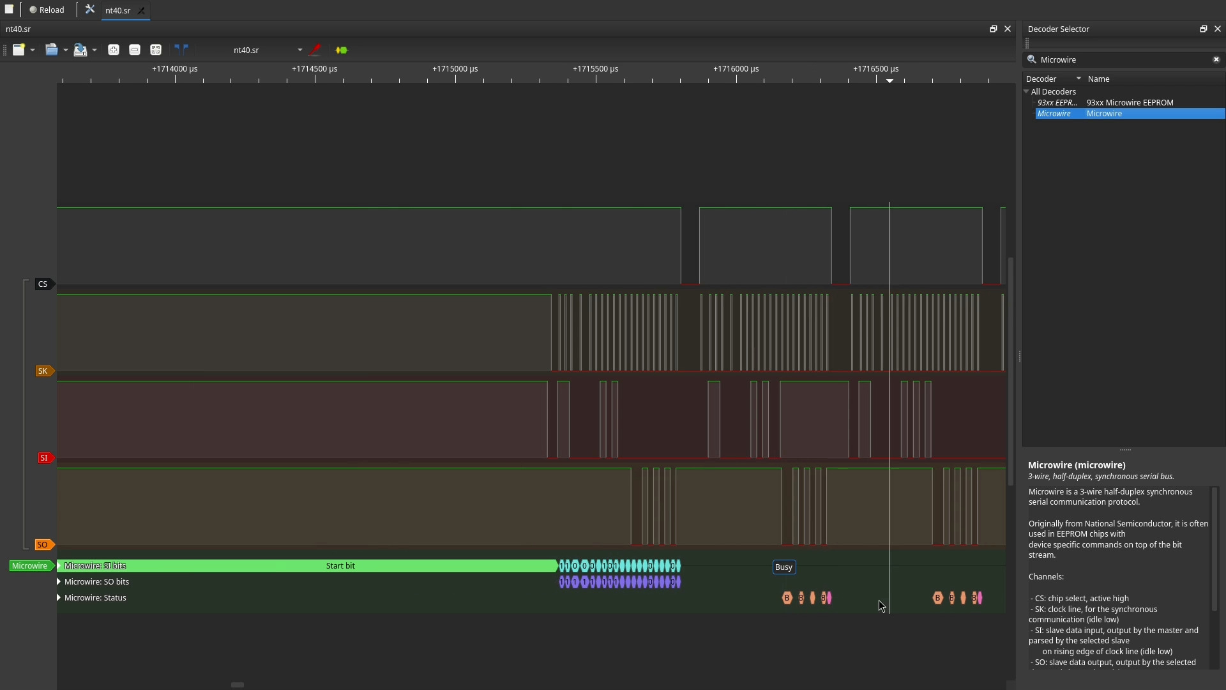Select the 93xx Microwire EEPROM decoder

pyautogui.click(x=1130, y=102)
